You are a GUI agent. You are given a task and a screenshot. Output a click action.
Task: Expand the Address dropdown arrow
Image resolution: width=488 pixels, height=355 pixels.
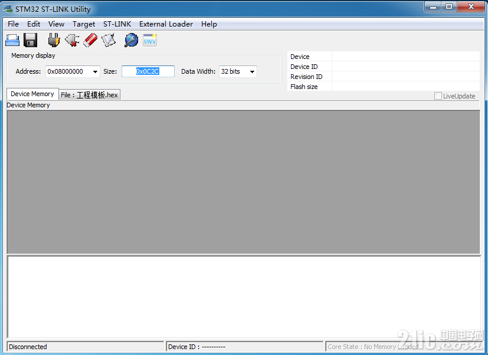(95, 71)
